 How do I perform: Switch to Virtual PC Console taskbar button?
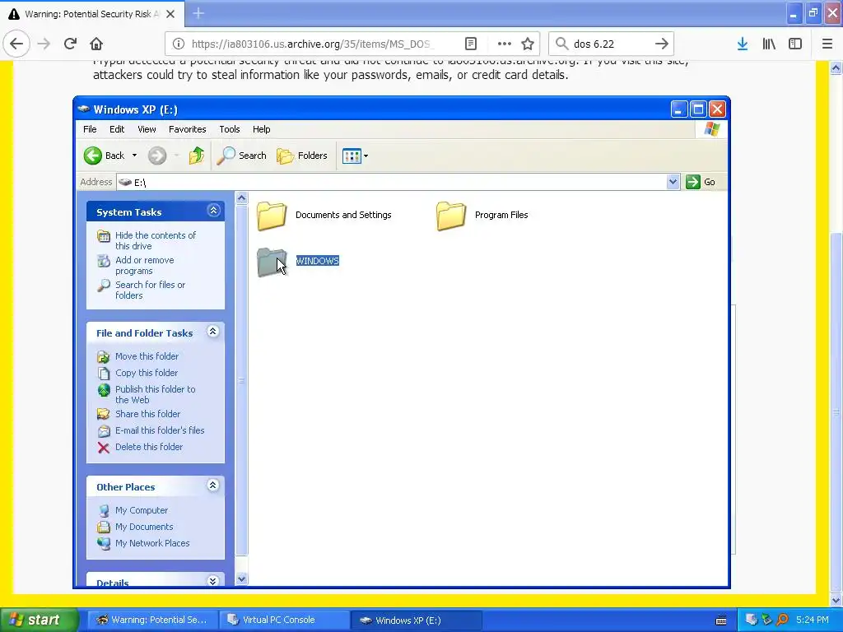tap(284, 620)
